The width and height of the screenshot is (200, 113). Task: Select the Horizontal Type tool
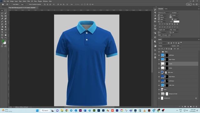[x=2, y=32]
